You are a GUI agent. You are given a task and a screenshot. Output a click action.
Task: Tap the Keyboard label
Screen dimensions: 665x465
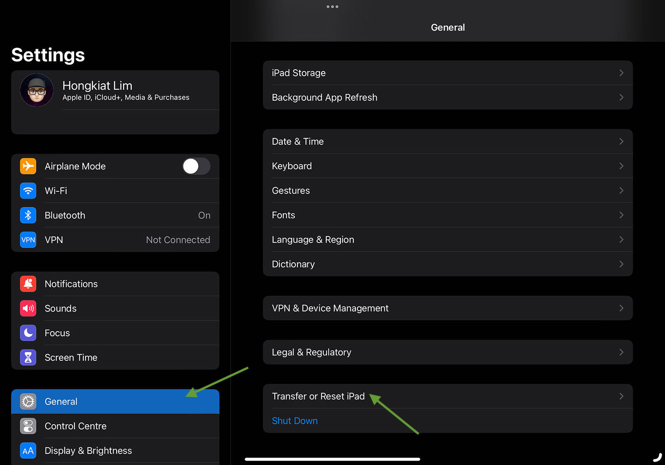pos(292,166)
